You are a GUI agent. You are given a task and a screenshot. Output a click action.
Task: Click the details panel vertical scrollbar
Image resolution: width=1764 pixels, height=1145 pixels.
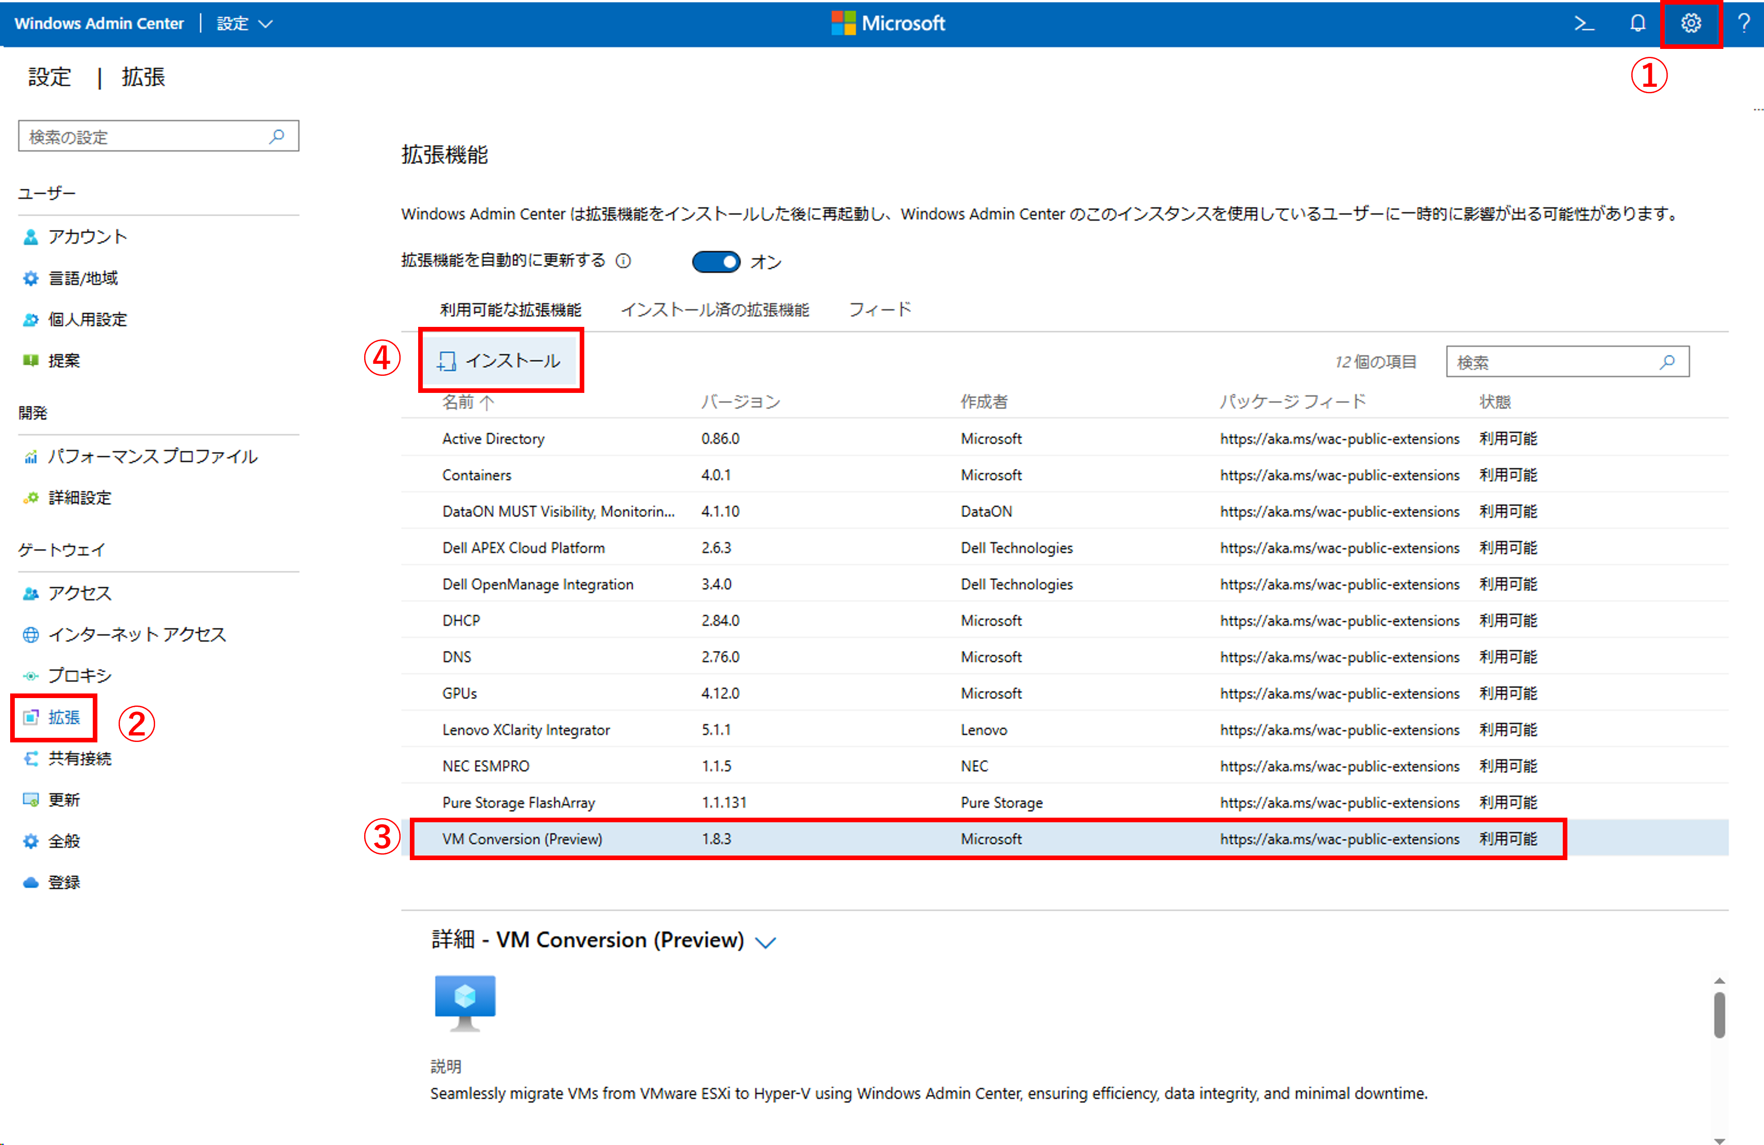point(1719,1016)
